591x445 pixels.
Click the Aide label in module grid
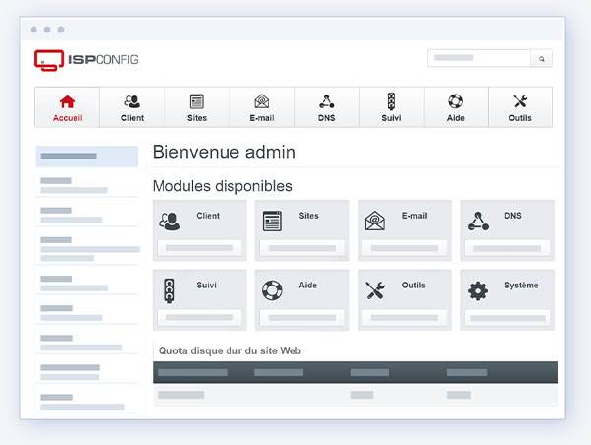(x=308, y=286)
